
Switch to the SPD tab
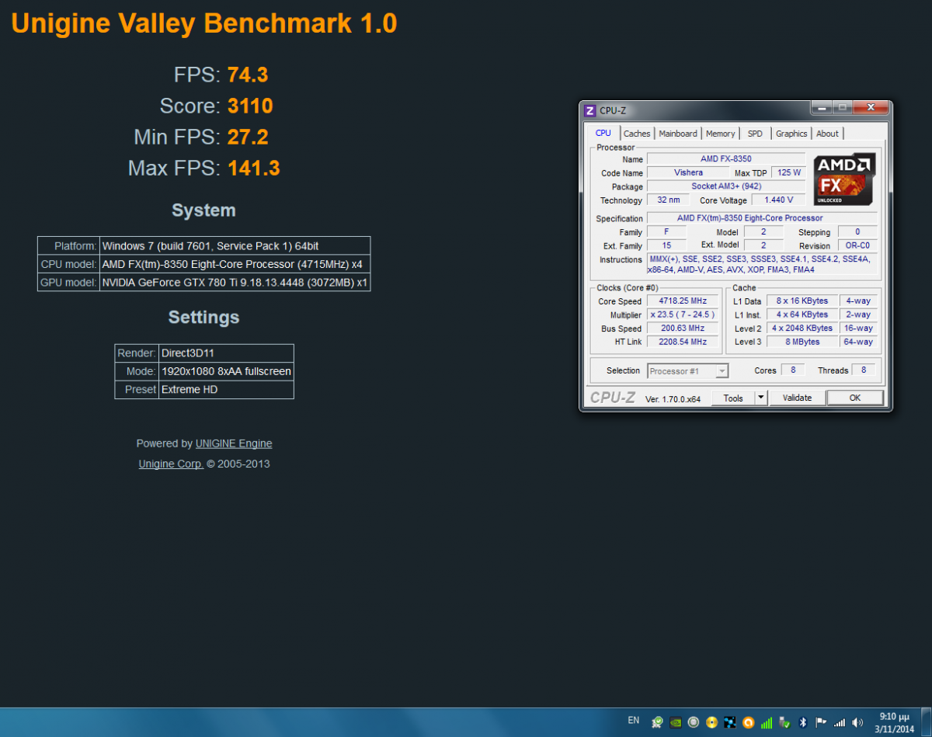pos(755,134)
